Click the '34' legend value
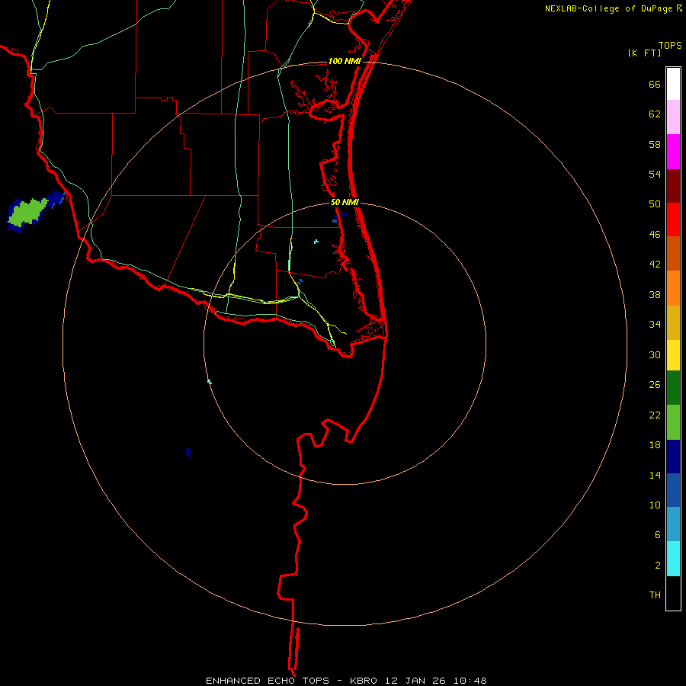 (655, 325)
